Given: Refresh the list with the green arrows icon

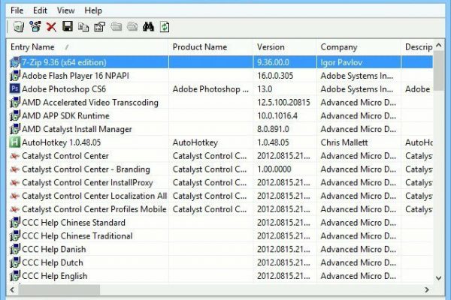Looking at the screenshot, I should [164, 27].
